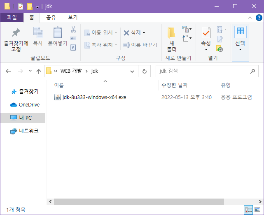Click the History icon in Open group
This screenshot has width=264, height=215.
220,49
